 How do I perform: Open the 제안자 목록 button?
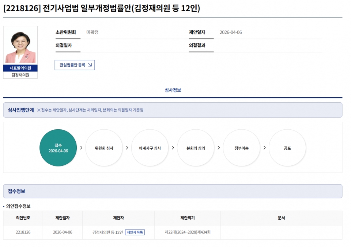click(x=135, y=232)
